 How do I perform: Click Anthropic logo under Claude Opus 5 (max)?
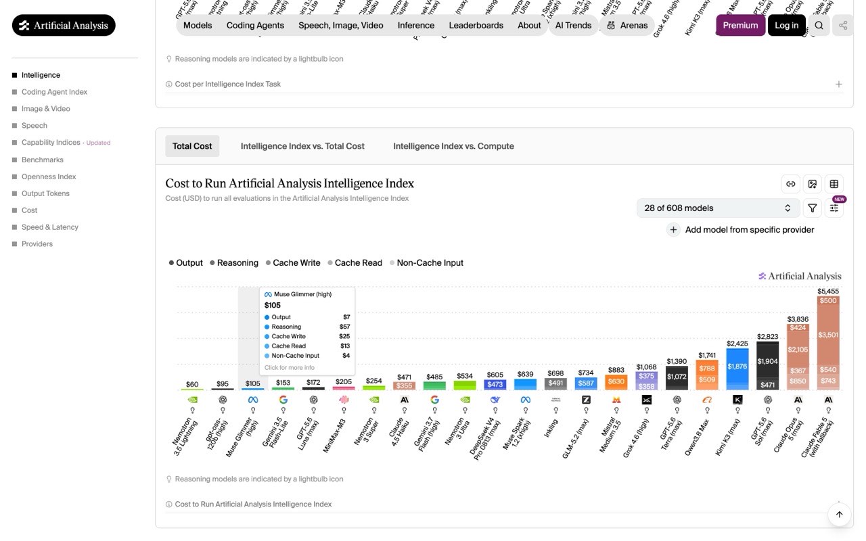point(798,400)
